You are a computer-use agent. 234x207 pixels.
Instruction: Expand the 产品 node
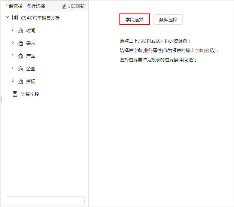13,55
